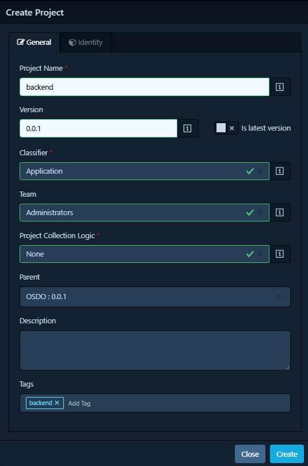
Task: Toggle the Is latest version switch
Action: (x=226, y=128)
